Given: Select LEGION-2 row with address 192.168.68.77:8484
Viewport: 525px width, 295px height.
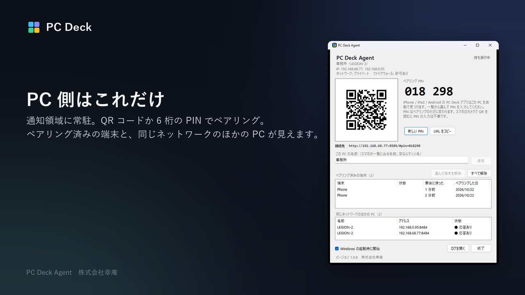Looking at the screenshot, I should [x=413, y=233].
